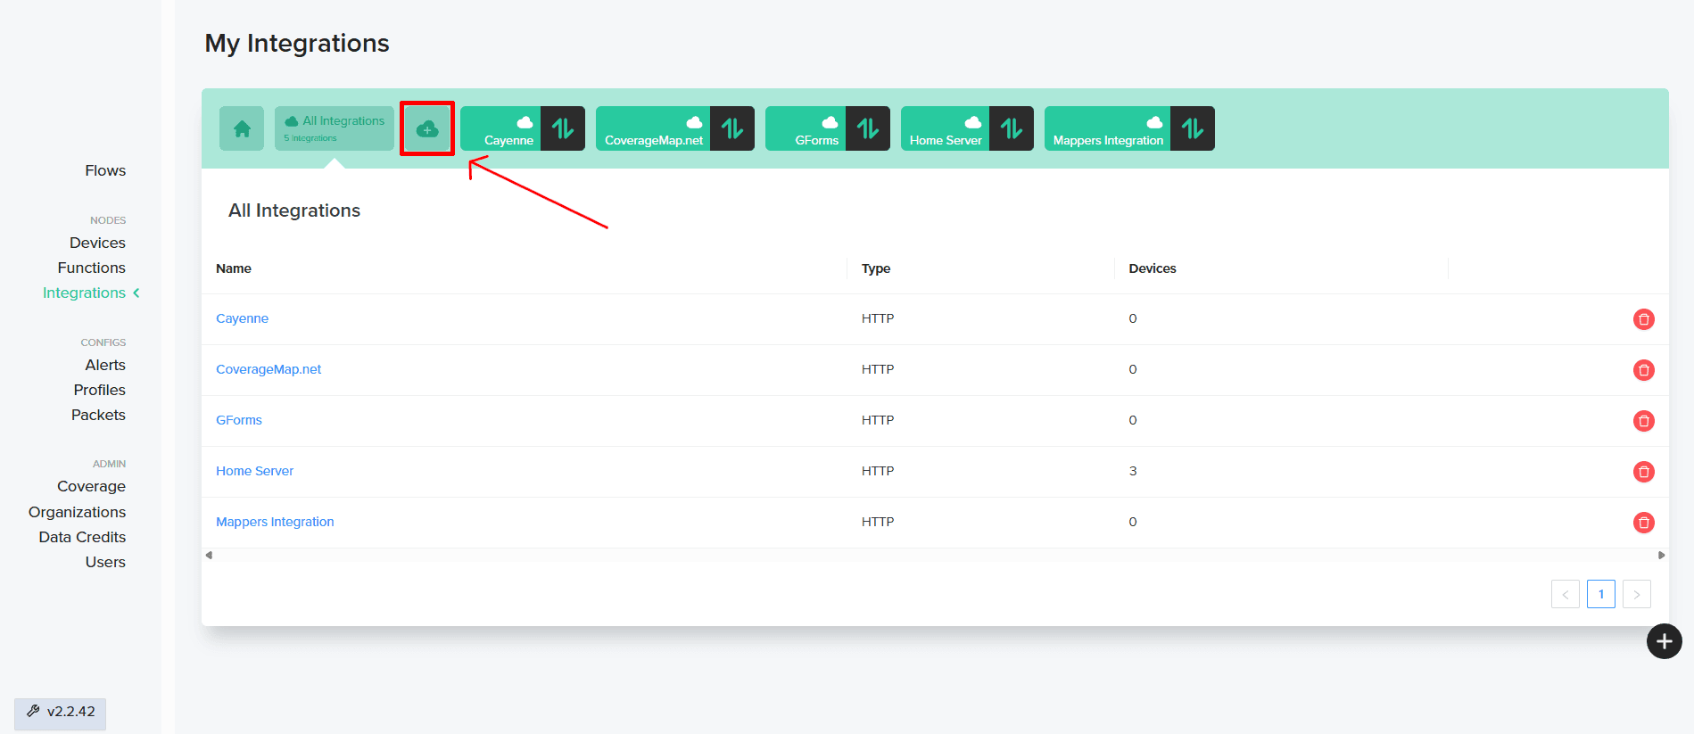The width and height of the screenshot is (1694, 734).
Task: Click the device count 0 in CoverageMap.net row
Action: [x=1133, y=369]
